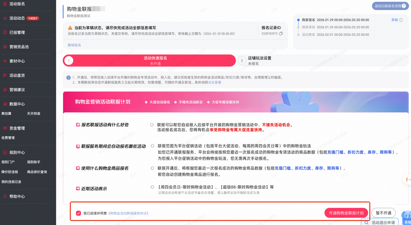This screenshot has height=225, width=411.
Task: Go to 收费管理 submenu
Action: (x=8, y=138)
